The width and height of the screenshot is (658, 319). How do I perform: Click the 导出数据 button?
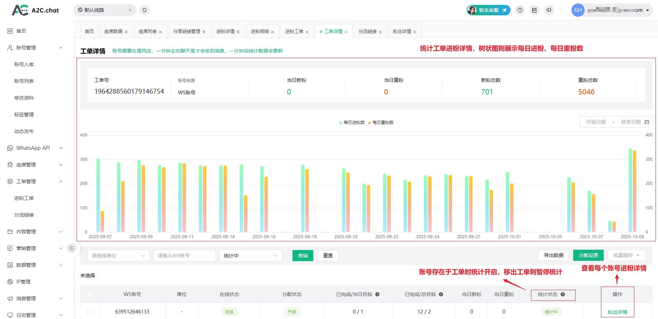coord(553,255)
